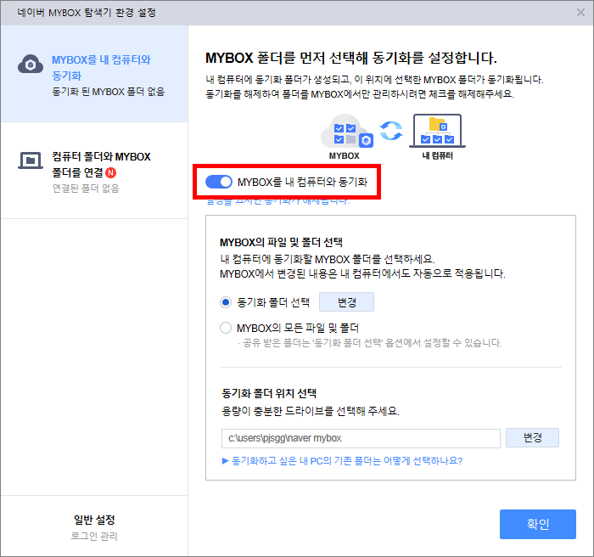The height and width of the screenshot is (557, 594).
Task: Click the red N new badge
Action: coord(110,173)
